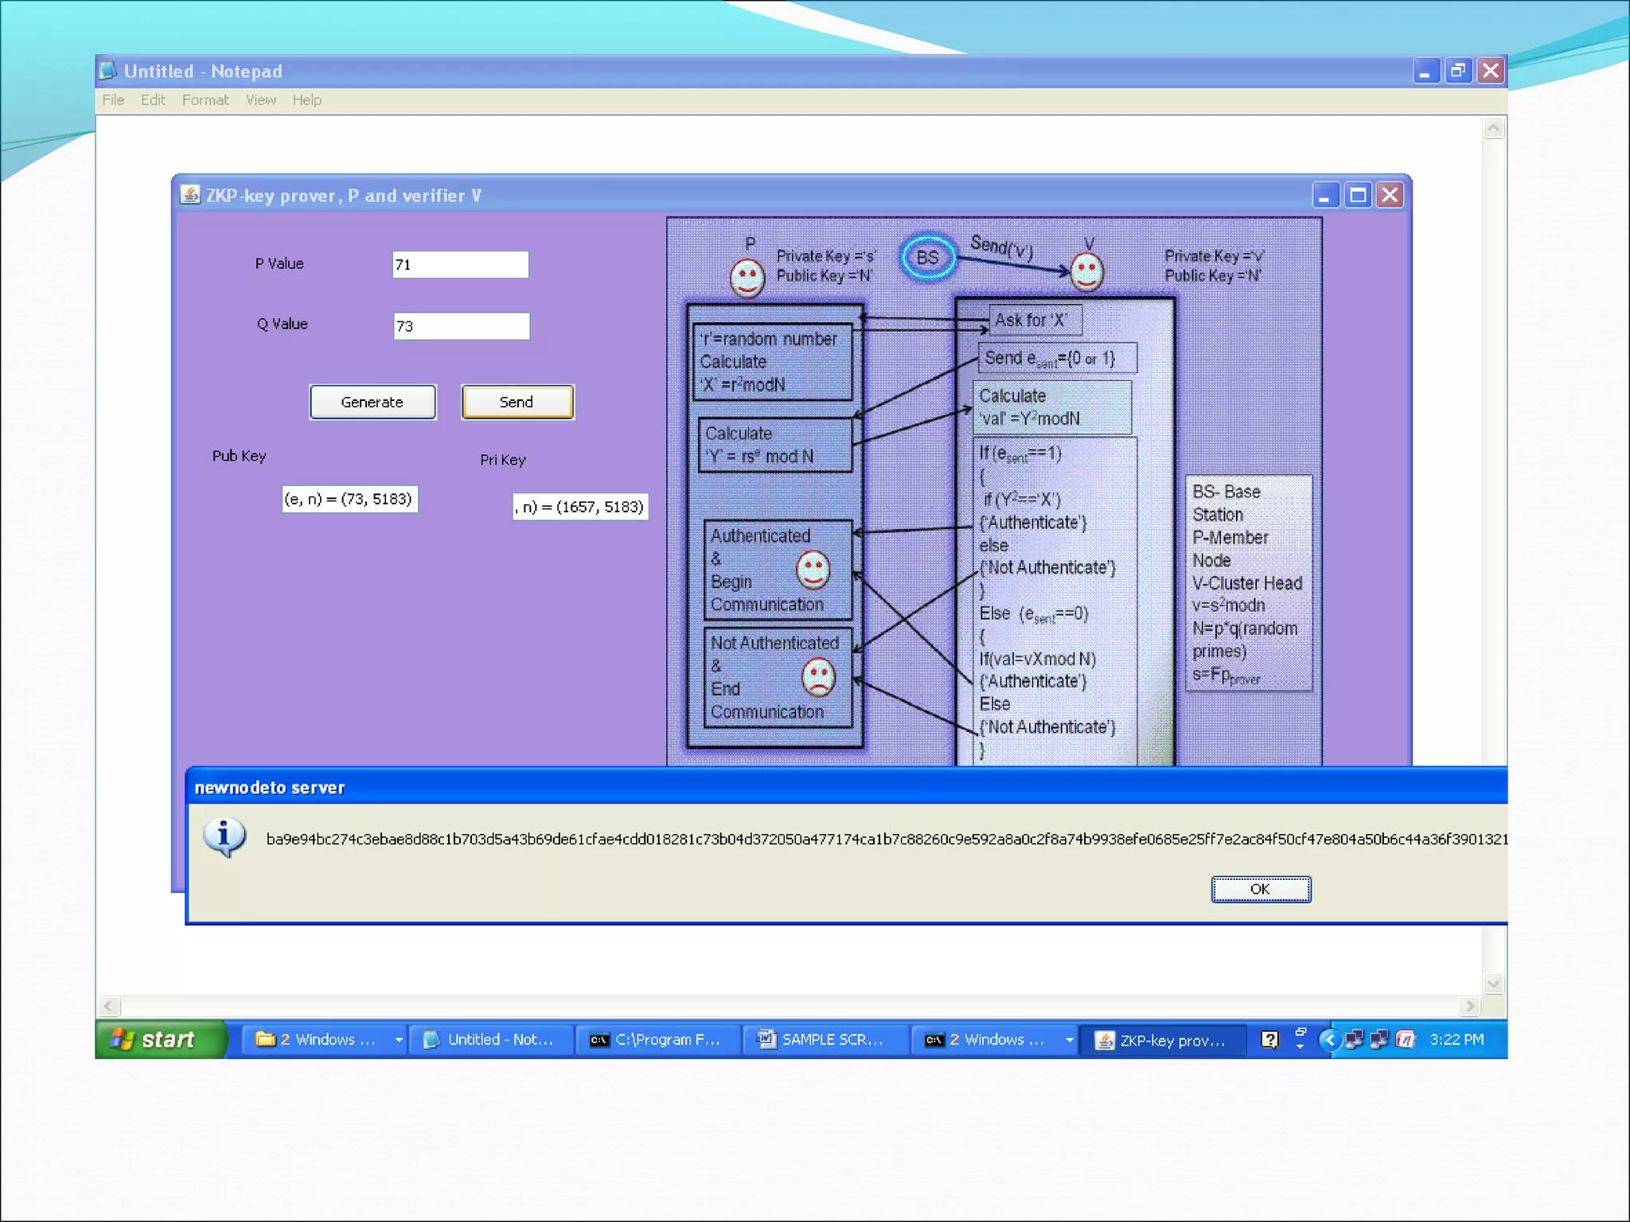Click the help question mark tray icon
The height and width of the screenshot is (1222, 1630).
tap(1270, 1039)
